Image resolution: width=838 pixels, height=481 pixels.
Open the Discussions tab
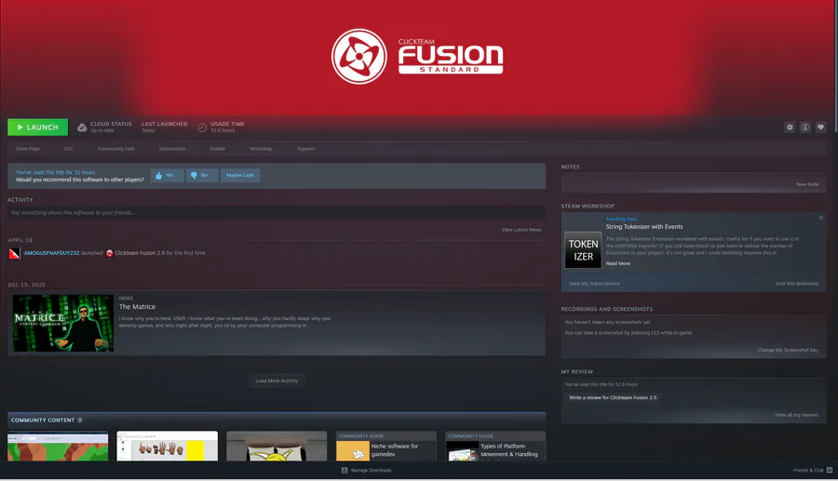(172, 149)
